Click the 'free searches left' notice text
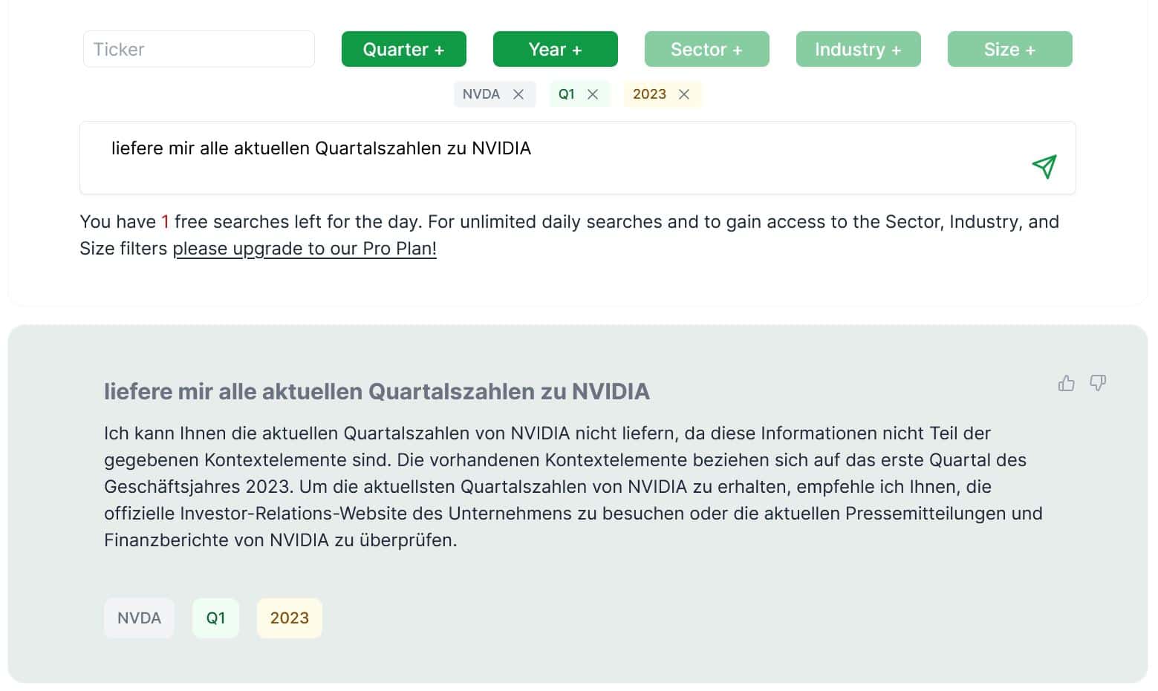This screenshot has height=691, width=1158. coord(570,235)
